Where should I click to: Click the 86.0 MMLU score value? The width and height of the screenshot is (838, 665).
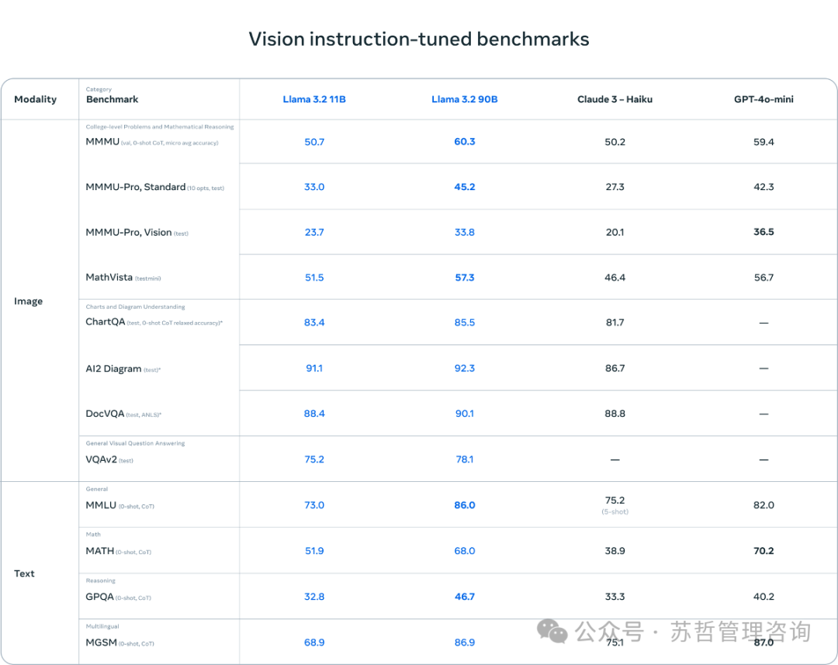(465, 505)
